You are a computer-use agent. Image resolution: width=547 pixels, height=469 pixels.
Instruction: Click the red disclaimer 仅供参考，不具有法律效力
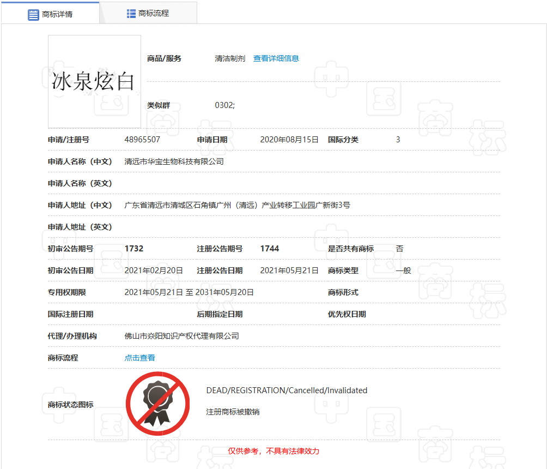[273, 451]
